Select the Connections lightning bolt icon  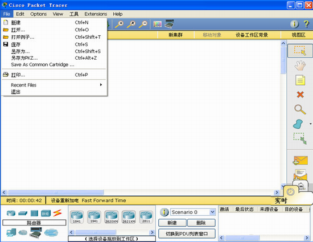click(x=57, y=213)
